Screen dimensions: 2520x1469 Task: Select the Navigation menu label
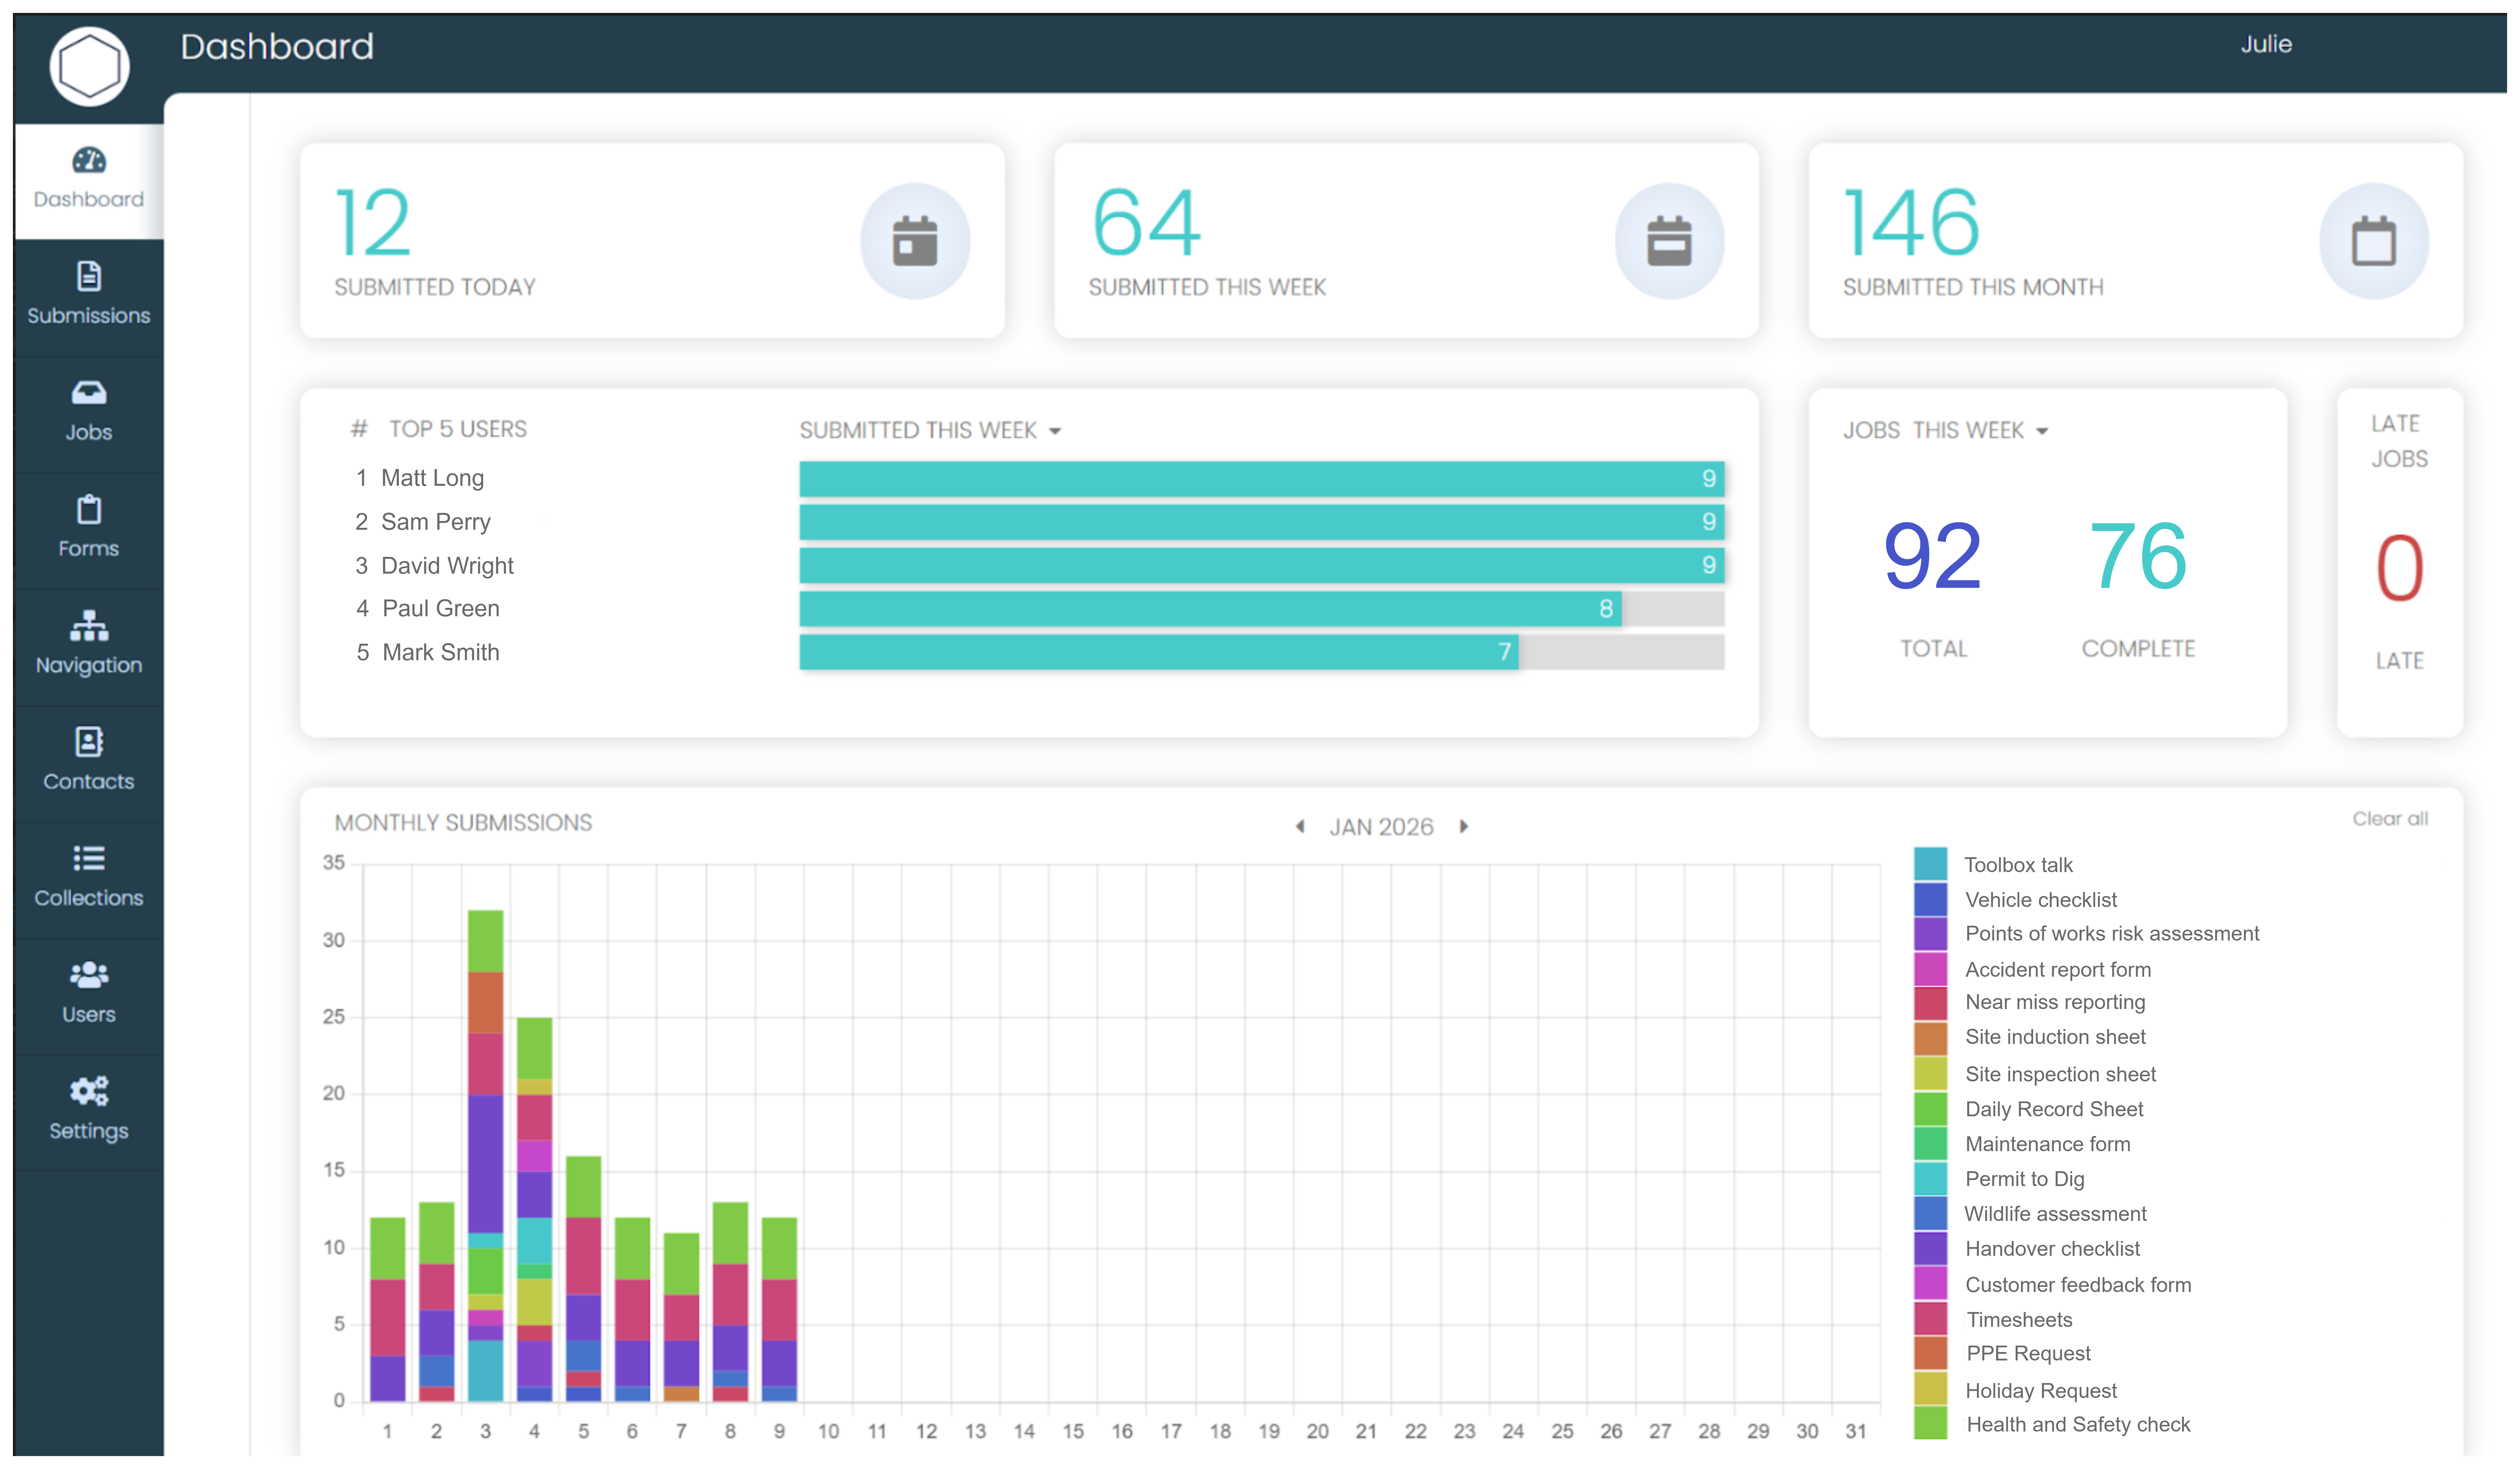pyautogui.click(x=89, y=666)
